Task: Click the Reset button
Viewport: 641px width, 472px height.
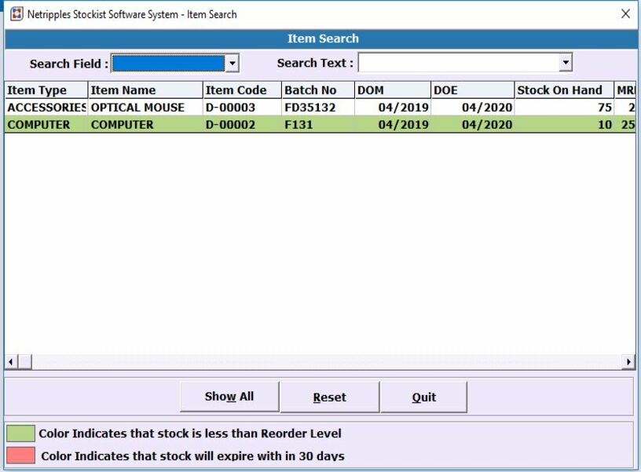Action: [329, 397]
